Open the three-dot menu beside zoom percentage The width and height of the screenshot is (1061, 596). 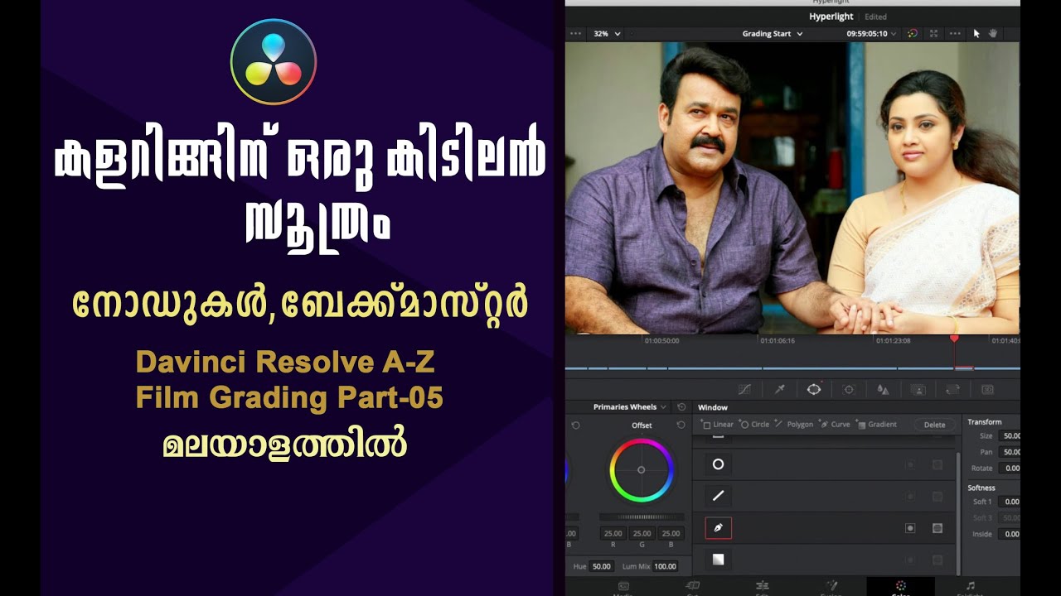point(576,34)
